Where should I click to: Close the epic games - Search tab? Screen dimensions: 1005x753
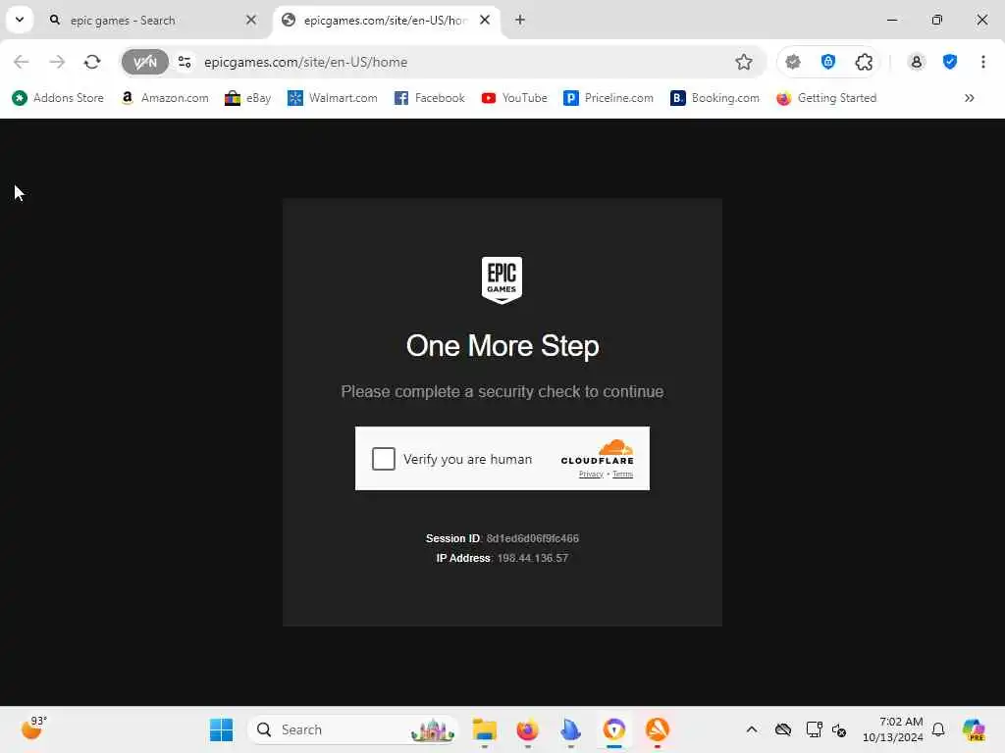(x=251, y=20)
